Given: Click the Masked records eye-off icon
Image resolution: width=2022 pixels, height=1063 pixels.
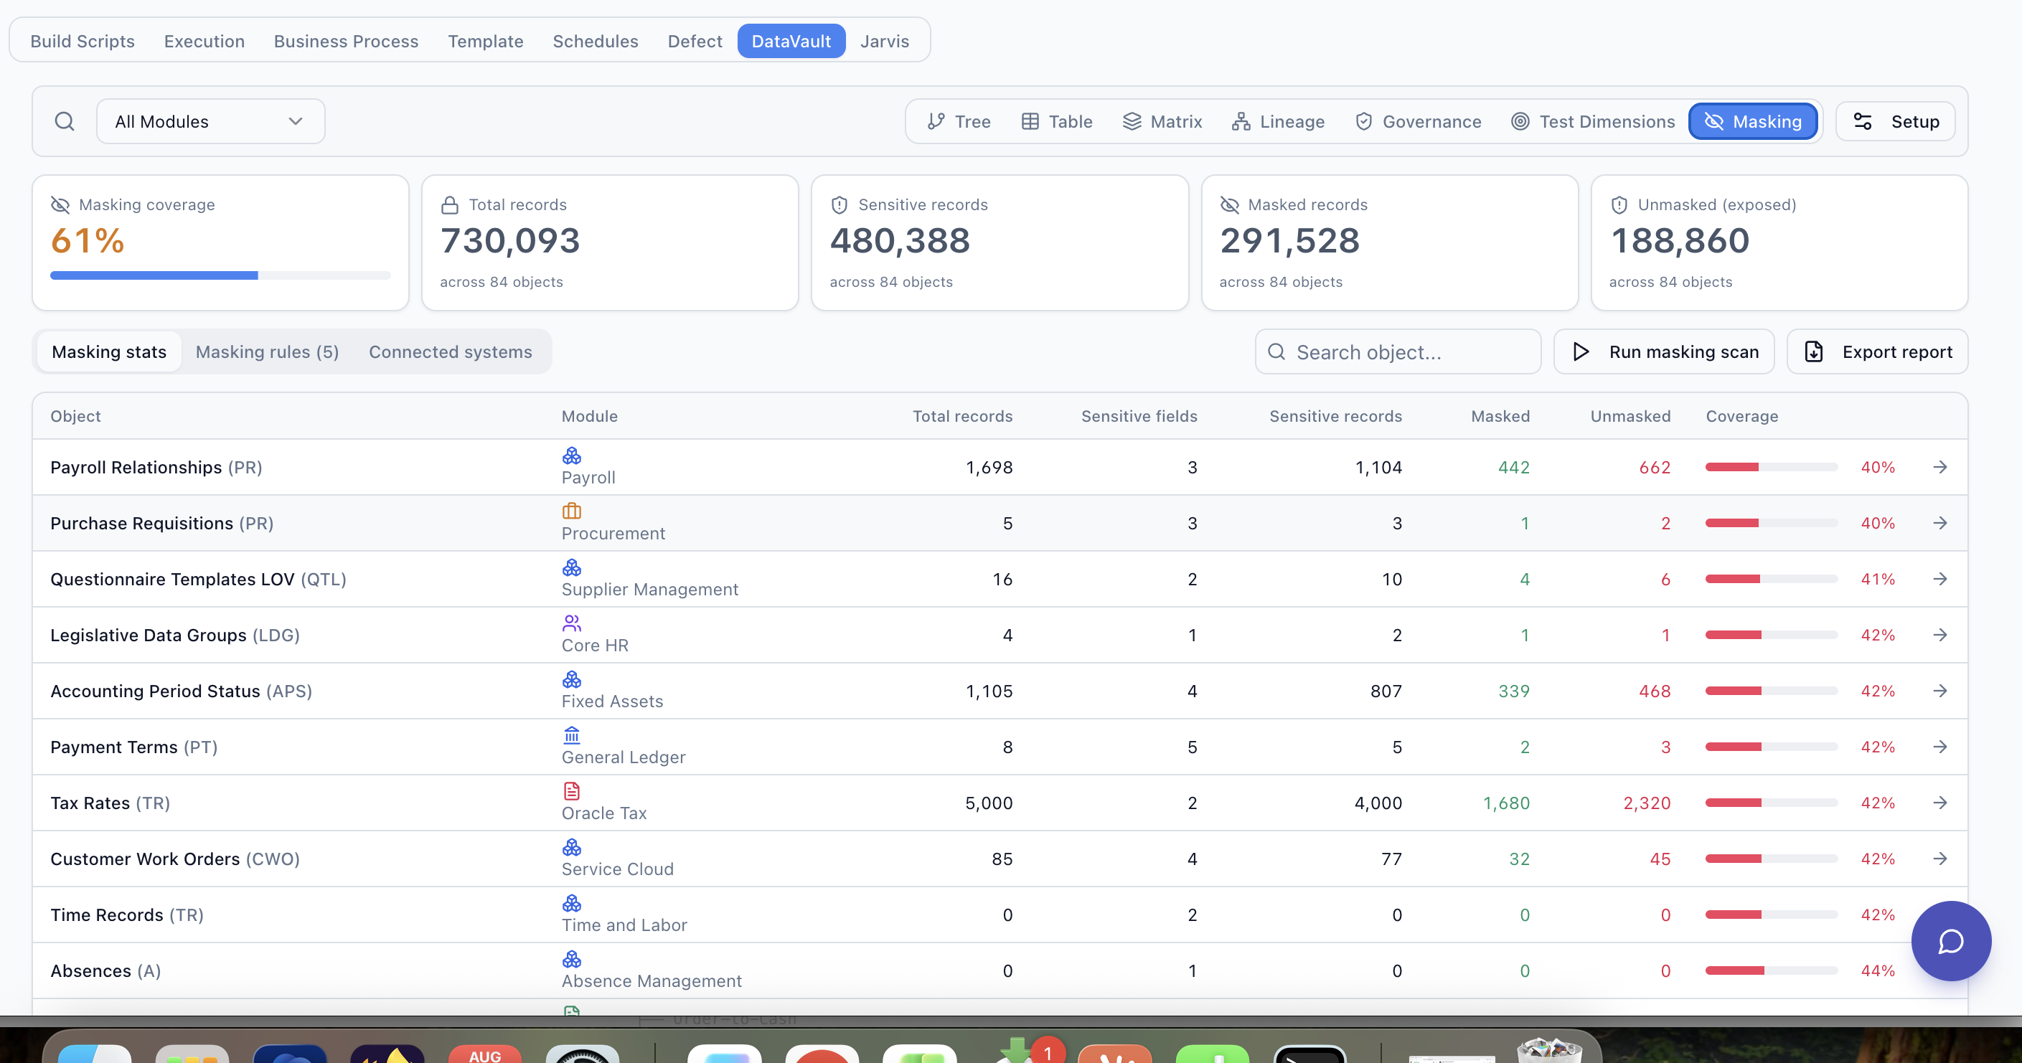Looking at the screenshot, I should tap(1229, 204).
